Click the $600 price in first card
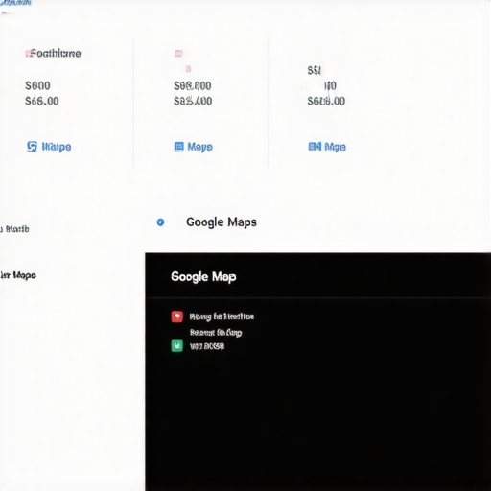The height and width of the screenshot is (491, 491). 37,85
